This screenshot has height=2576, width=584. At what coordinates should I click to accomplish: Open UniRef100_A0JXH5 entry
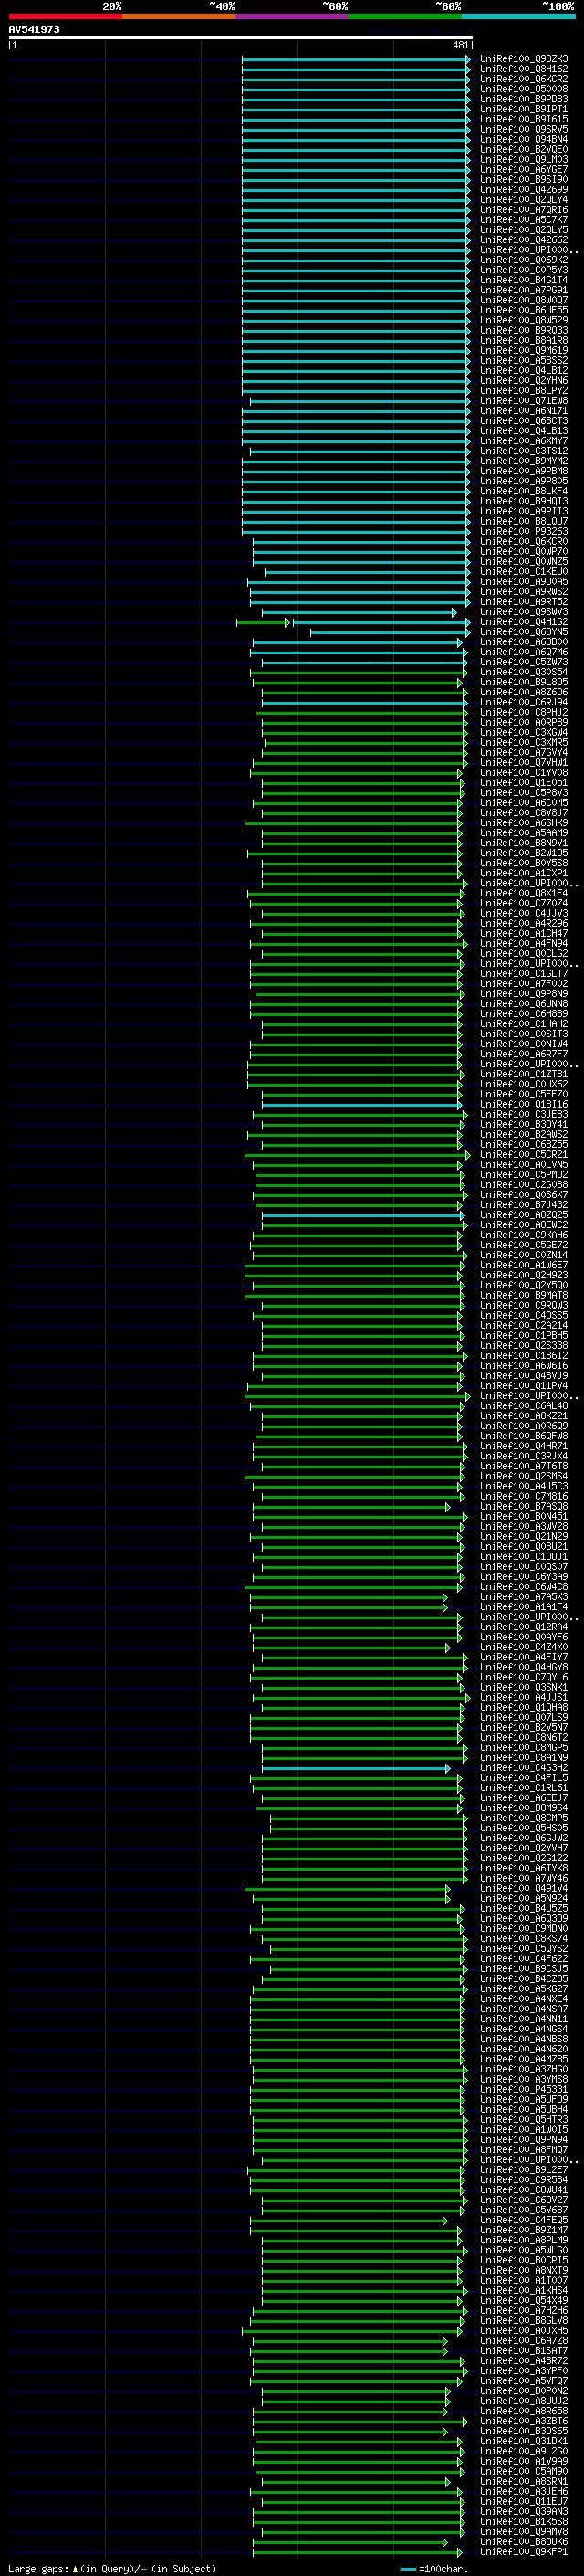point(523,2330)
